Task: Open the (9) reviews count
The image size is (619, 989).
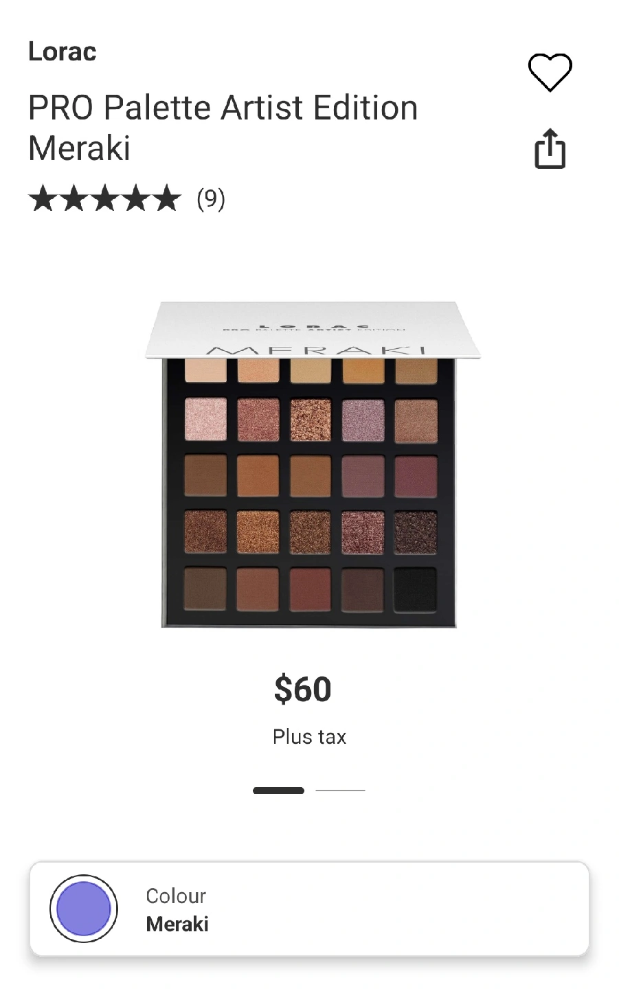Action: [210, 199]
